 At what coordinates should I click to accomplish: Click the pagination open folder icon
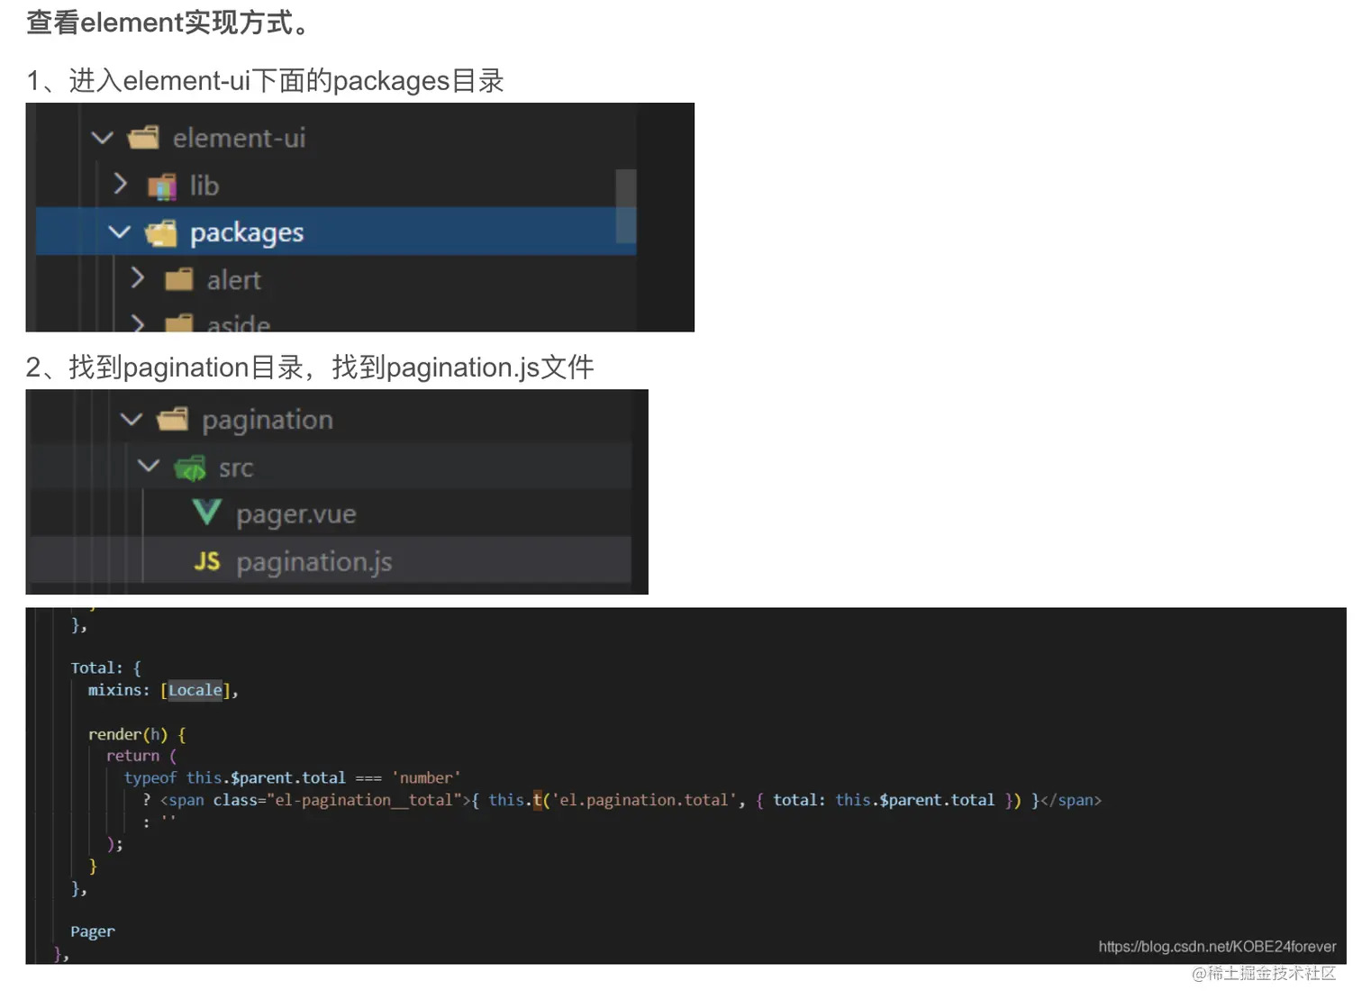click(x=172, y=419)
